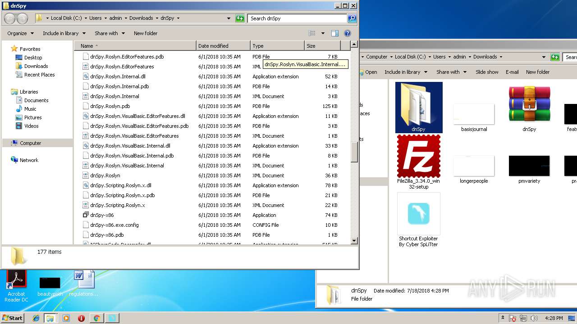Click the file list scroll down arrow

354,241
